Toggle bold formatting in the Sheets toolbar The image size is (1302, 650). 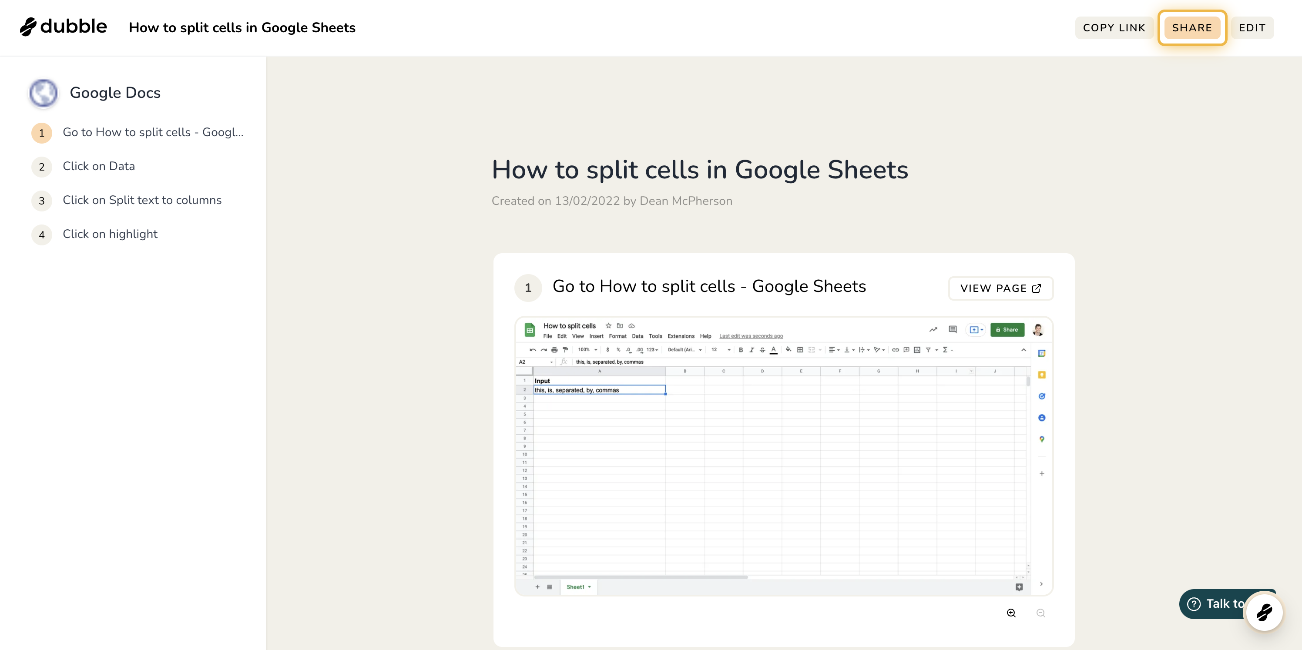741,350
